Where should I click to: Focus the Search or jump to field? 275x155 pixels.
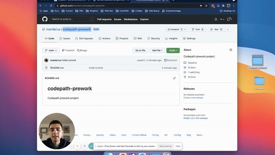[x=72, y=19]
